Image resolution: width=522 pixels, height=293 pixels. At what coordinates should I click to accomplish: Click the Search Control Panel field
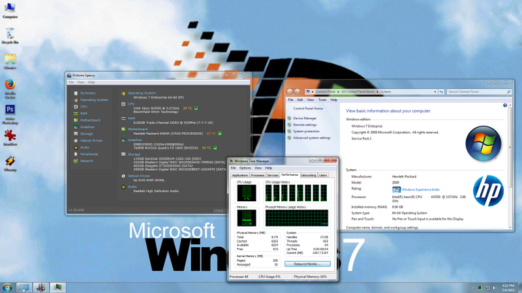[479, 92]
